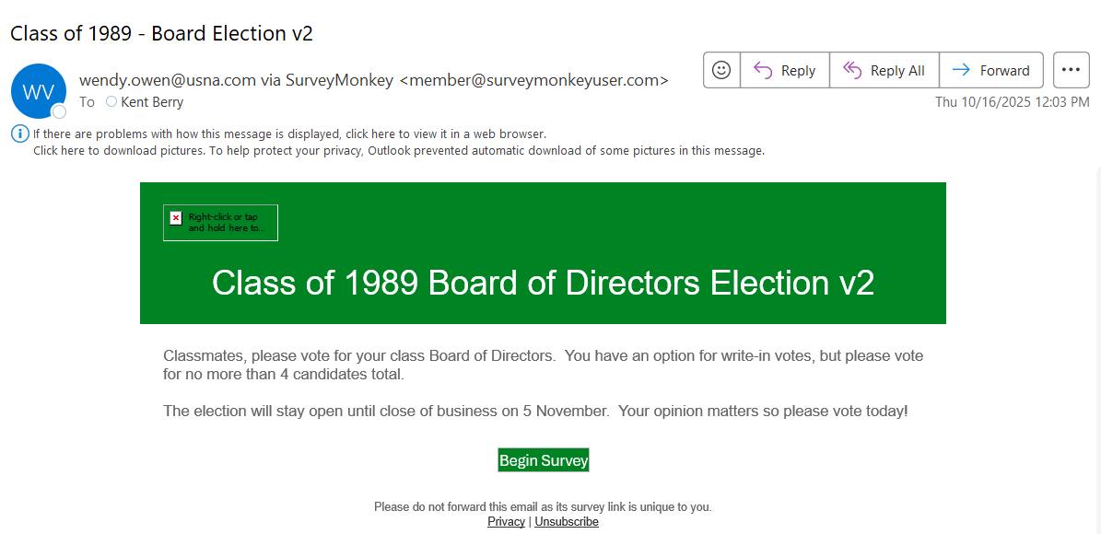Forward this email message
Image resolution: width=1101 pixels, height=534 pixels.
tap(990, 70)
